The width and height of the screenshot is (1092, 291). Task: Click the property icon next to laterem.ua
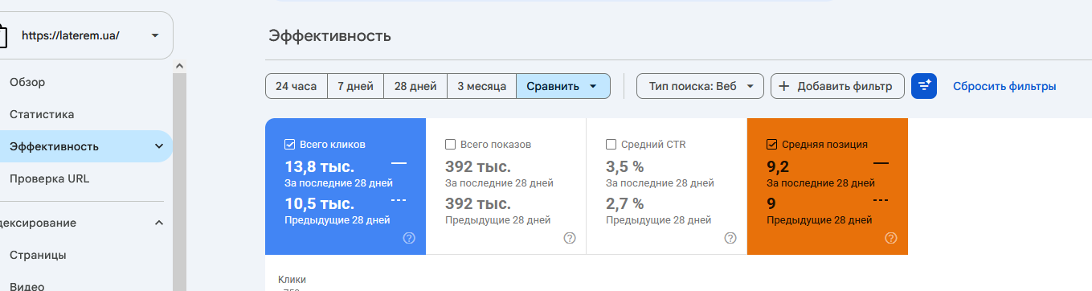(3, 35)
